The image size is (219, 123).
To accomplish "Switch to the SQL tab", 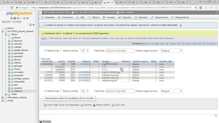I will tap(80, 17).
